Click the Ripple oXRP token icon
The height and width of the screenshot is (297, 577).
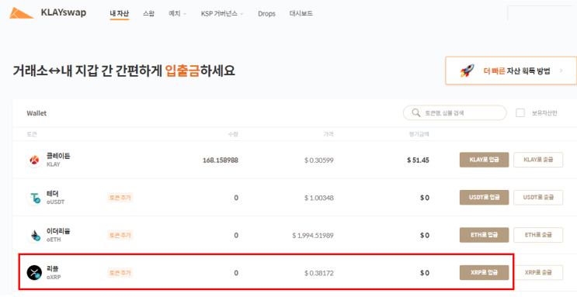(34, 273)
